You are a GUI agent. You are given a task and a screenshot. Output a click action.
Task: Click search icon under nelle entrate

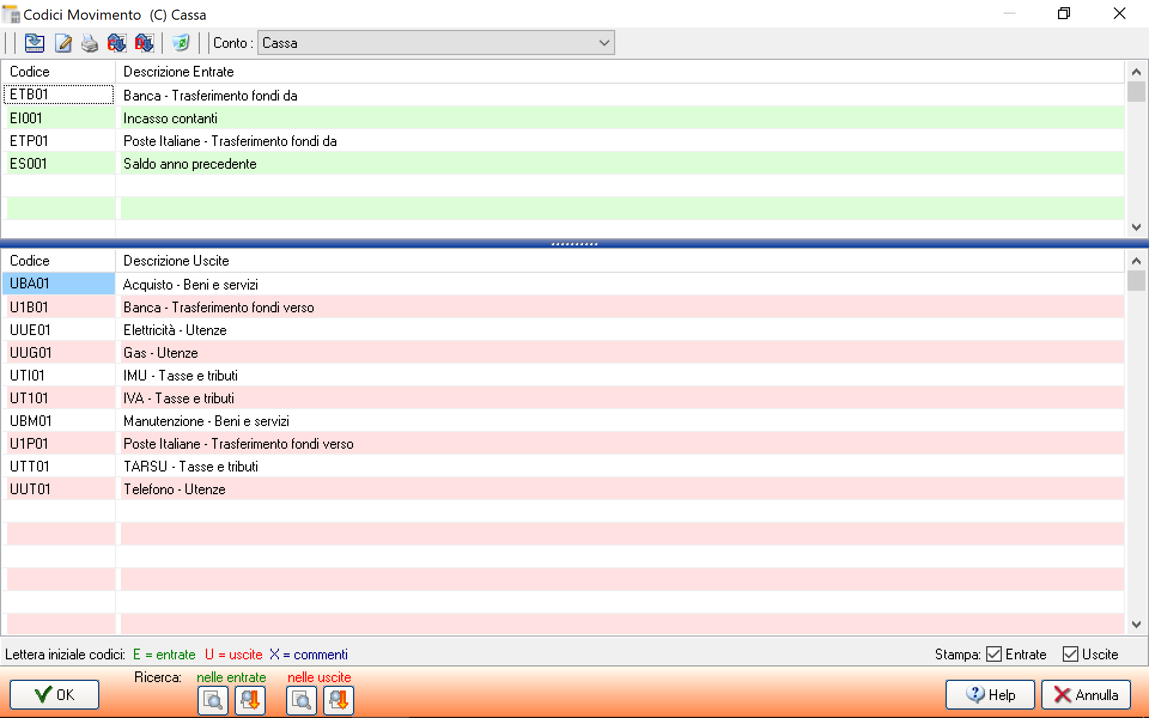click(x=213, y=699)
